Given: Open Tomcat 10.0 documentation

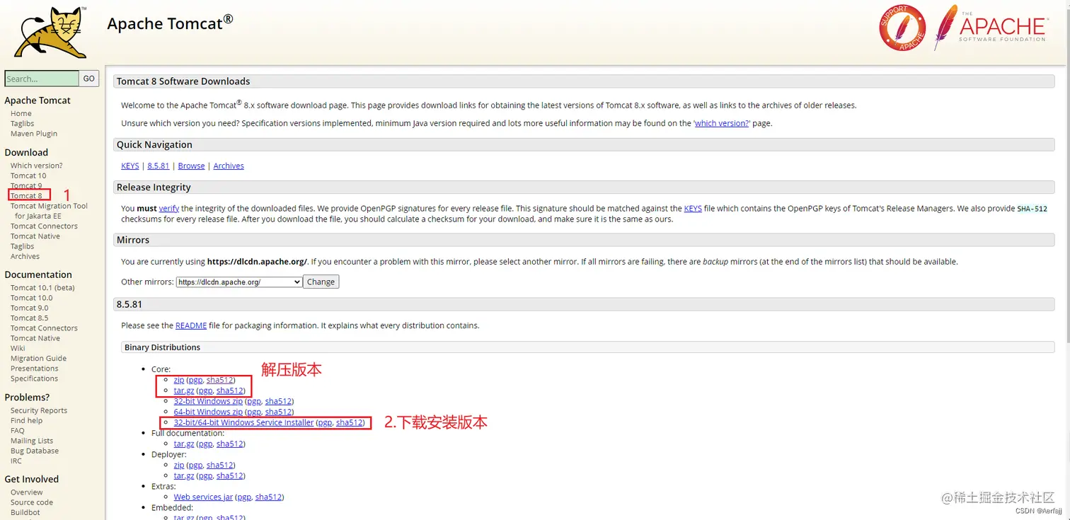Looking at the screenshot, I should click(31, 298).
